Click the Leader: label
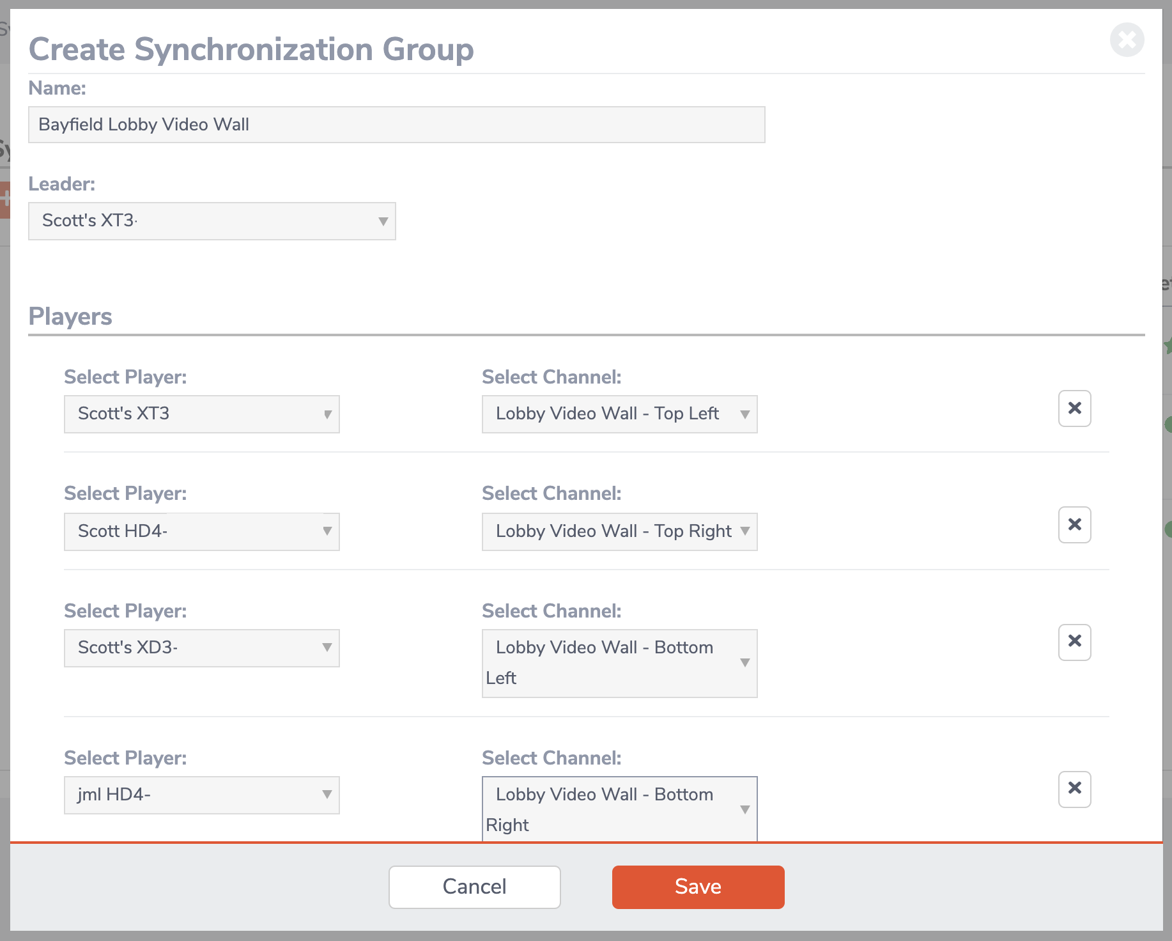1172x941 pixels. click(x=62, y=184)
